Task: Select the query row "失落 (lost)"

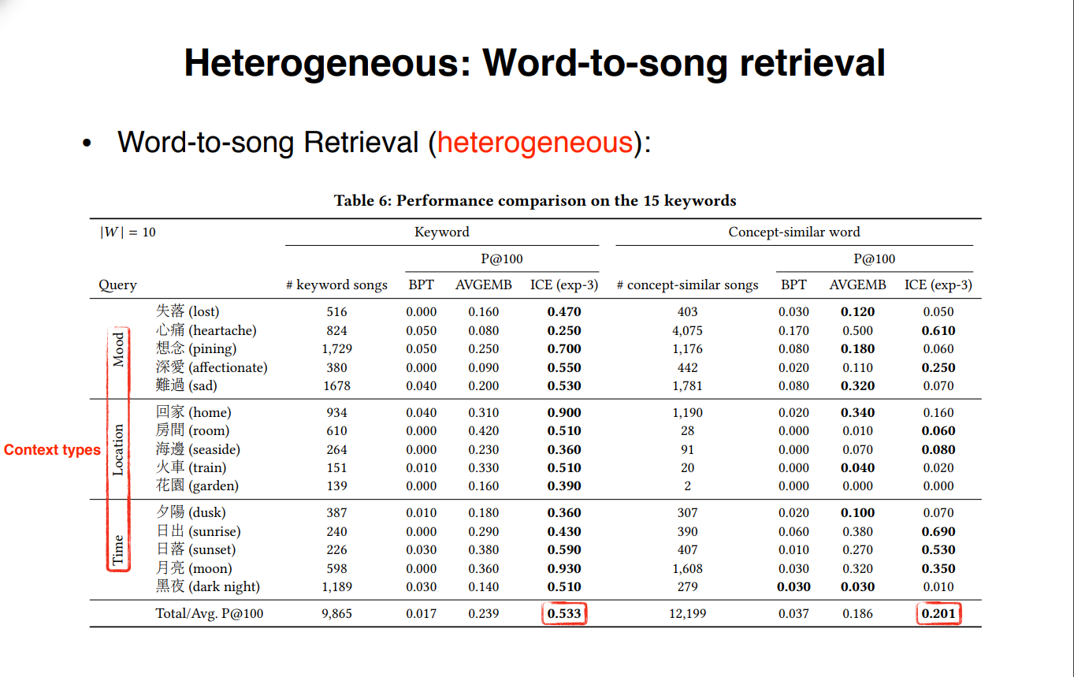Action: (188, 311)
